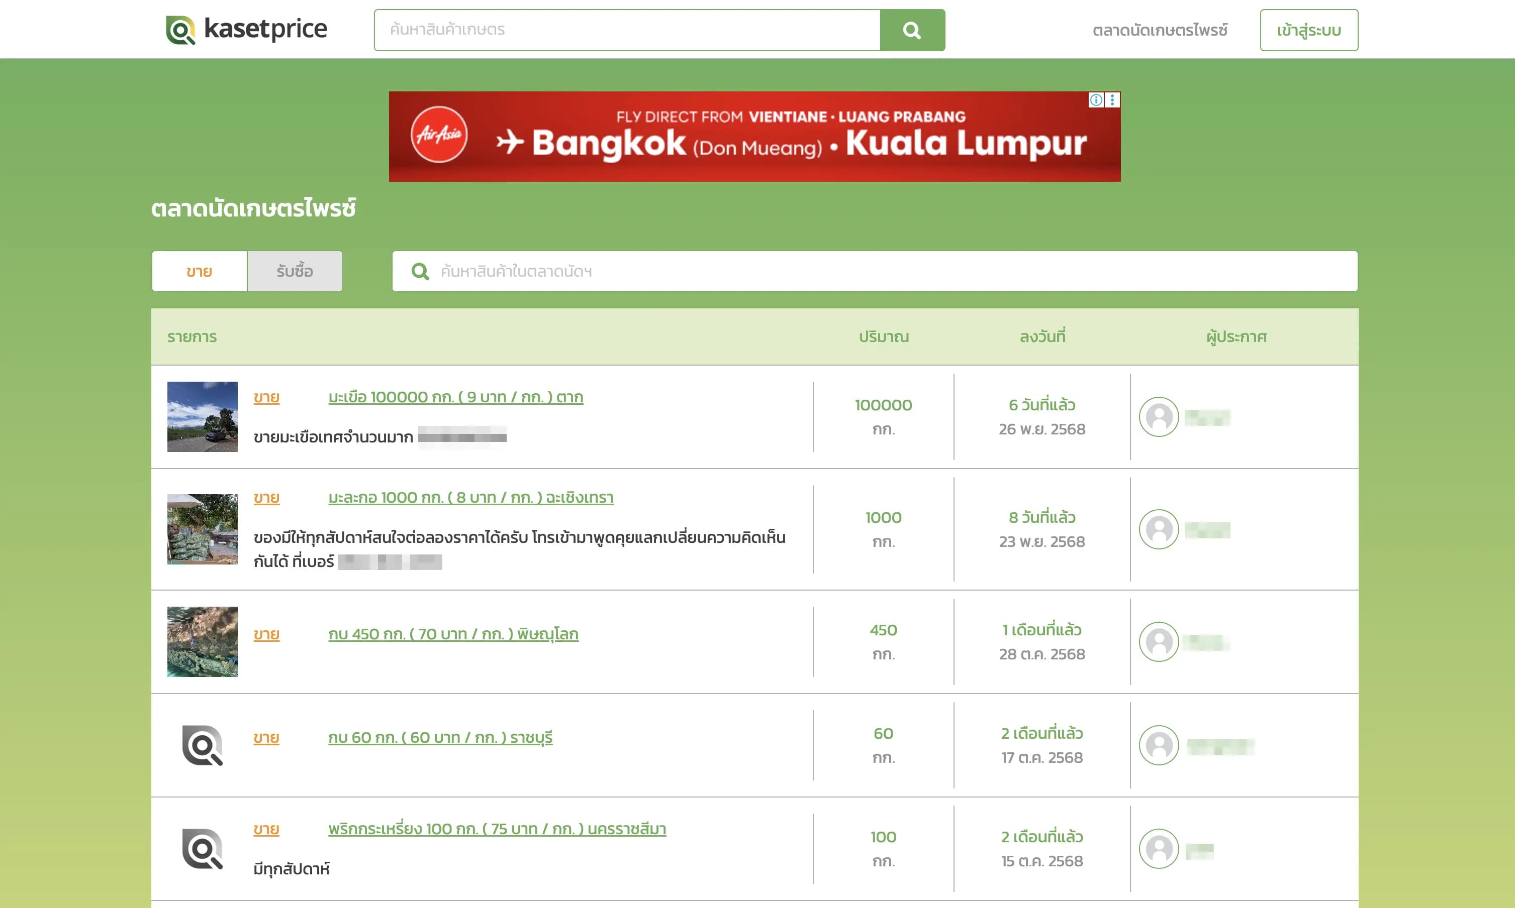1515x908 pixels.
Task: Select the ขาย tab
Action: click(x=200, y=271)
